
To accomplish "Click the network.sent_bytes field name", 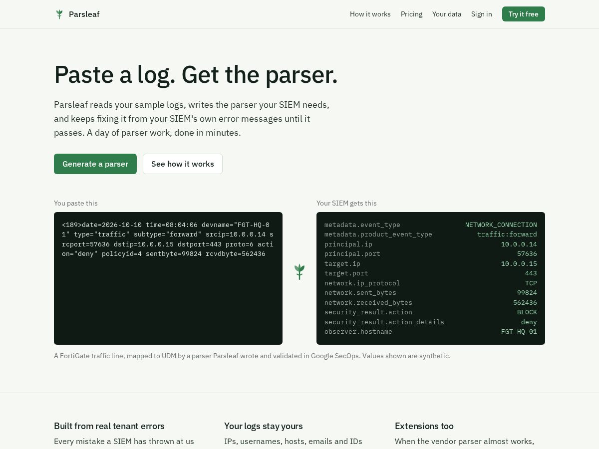I will point(360,293).
